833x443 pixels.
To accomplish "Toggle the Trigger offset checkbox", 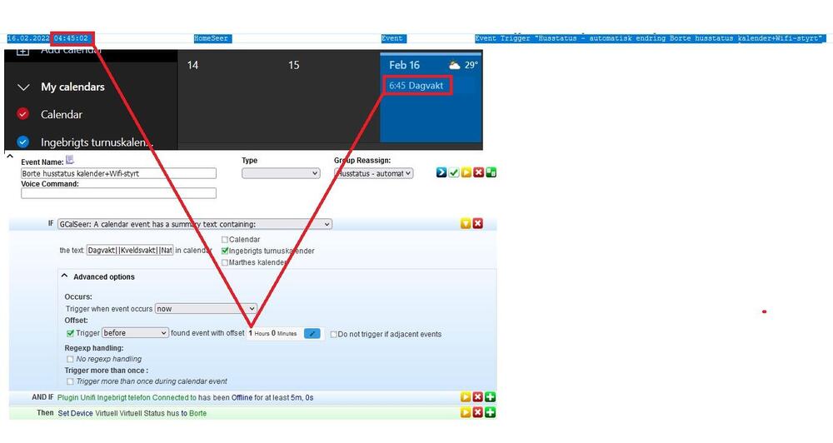I will click(70, 333).
